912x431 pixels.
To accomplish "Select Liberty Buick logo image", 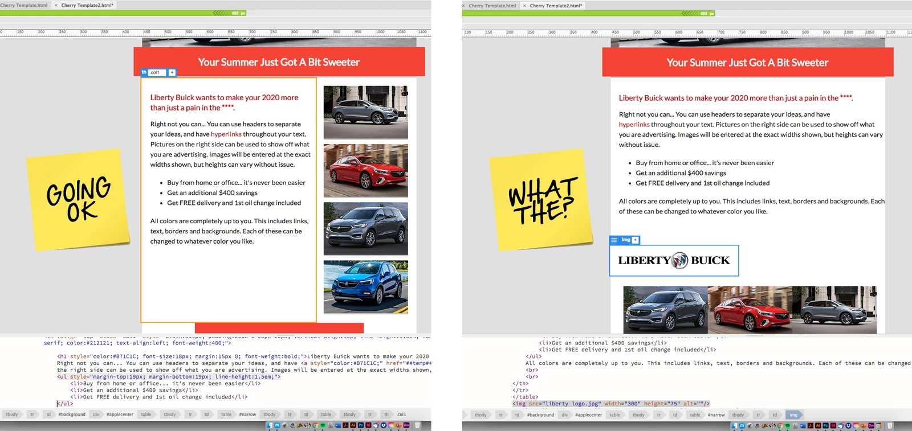I will pos(674,261).
